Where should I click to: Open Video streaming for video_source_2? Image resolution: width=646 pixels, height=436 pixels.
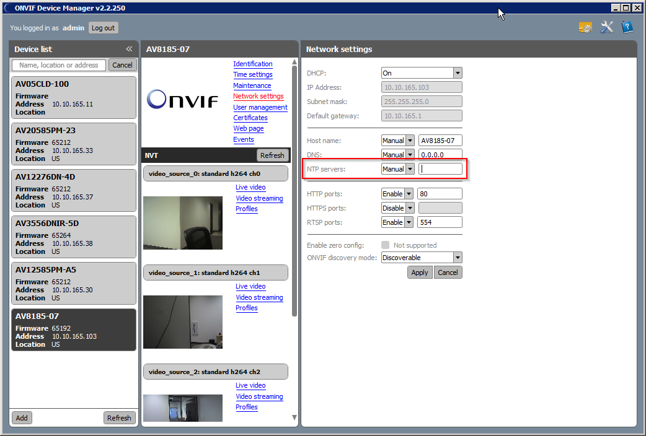pos(260,397)
